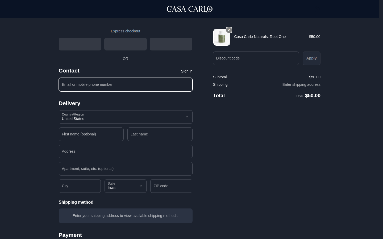Click the third express checkout button

171,44
